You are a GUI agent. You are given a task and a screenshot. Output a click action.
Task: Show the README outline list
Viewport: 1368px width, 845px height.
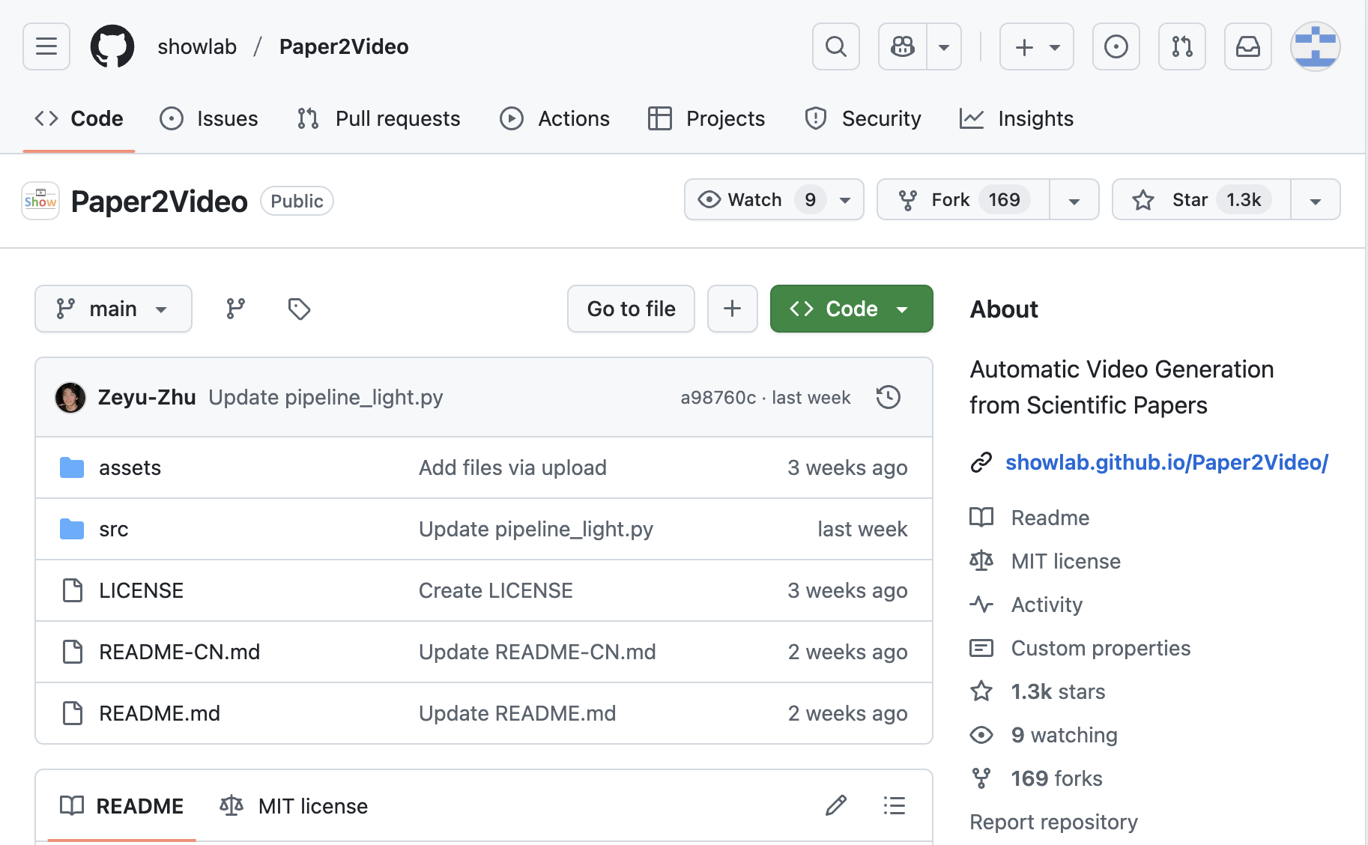(894, 806)
